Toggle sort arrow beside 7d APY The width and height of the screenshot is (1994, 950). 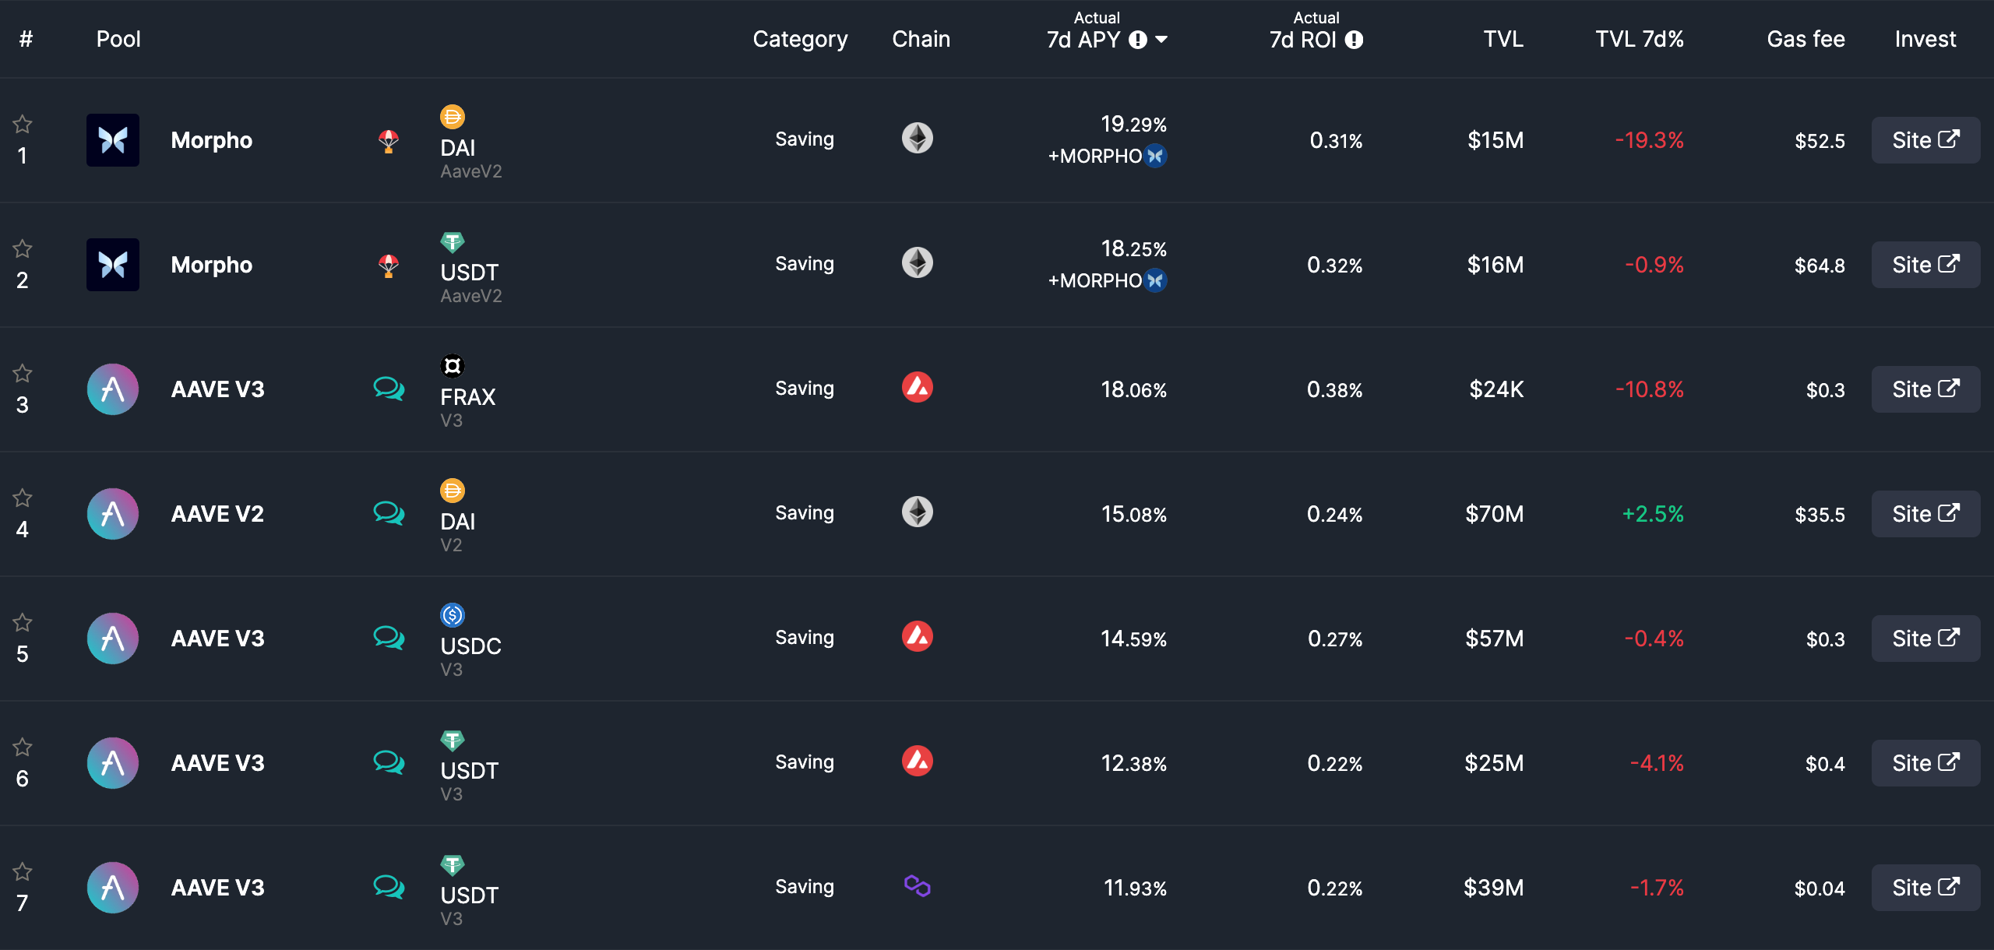[x=1161, y=40]
